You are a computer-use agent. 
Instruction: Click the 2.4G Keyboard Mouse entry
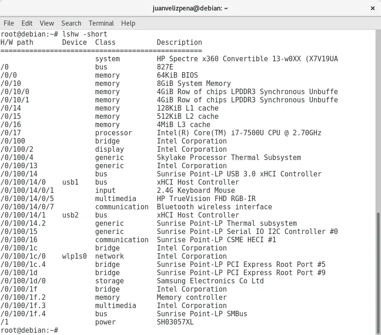point(196,191)
